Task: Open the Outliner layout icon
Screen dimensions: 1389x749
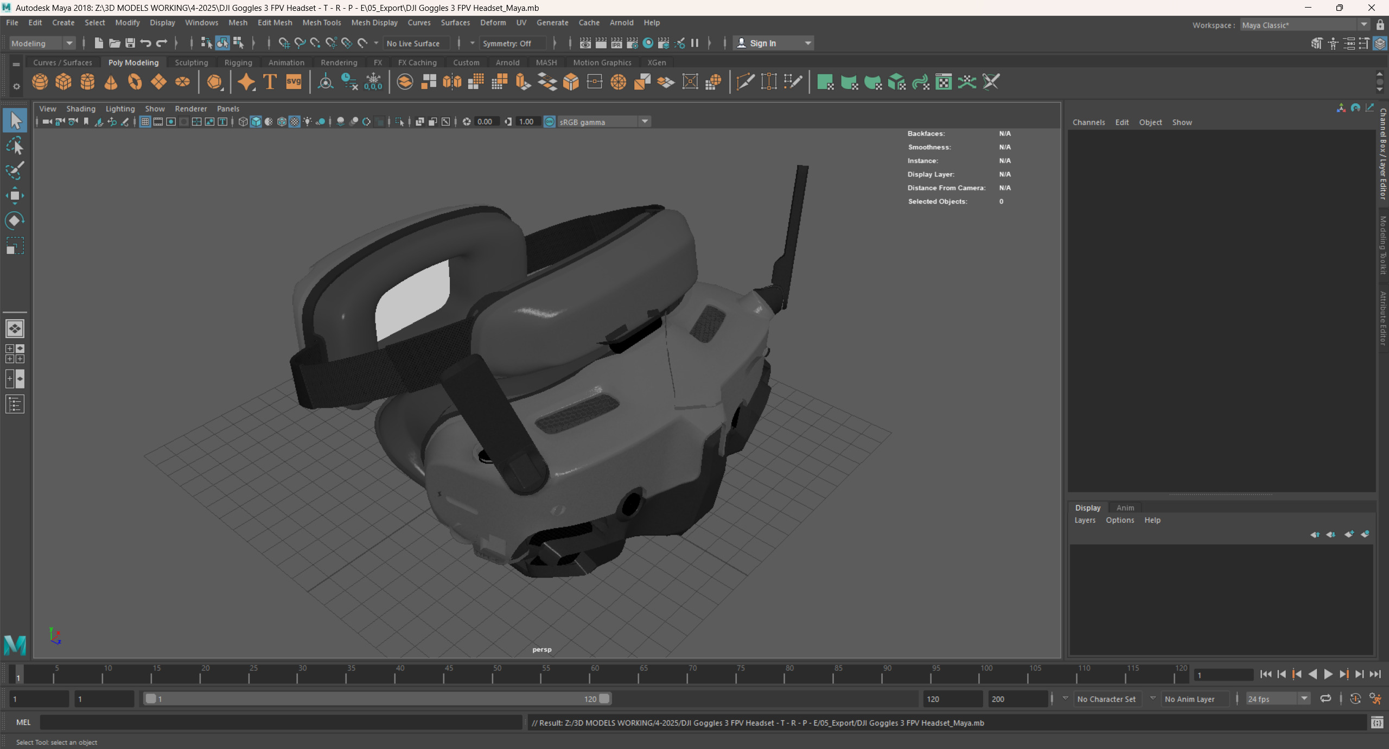Action: 15,404
